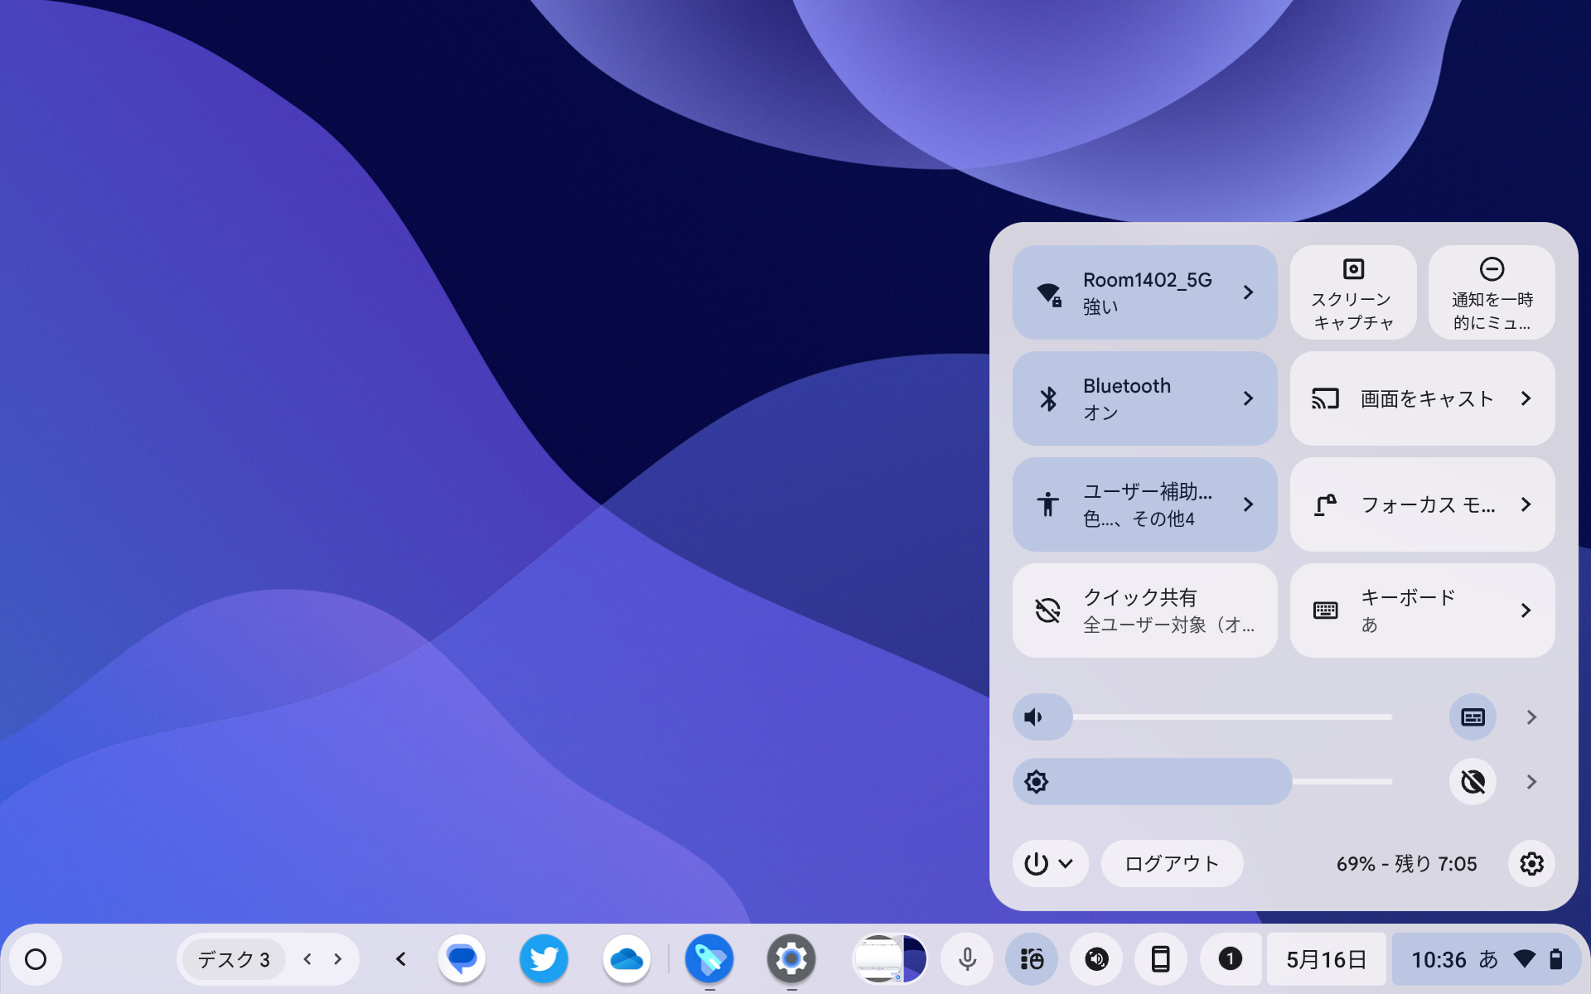This screenshot has width=1591, height=994.
Task: Toggle Quick Share on
Action: 1144,610
